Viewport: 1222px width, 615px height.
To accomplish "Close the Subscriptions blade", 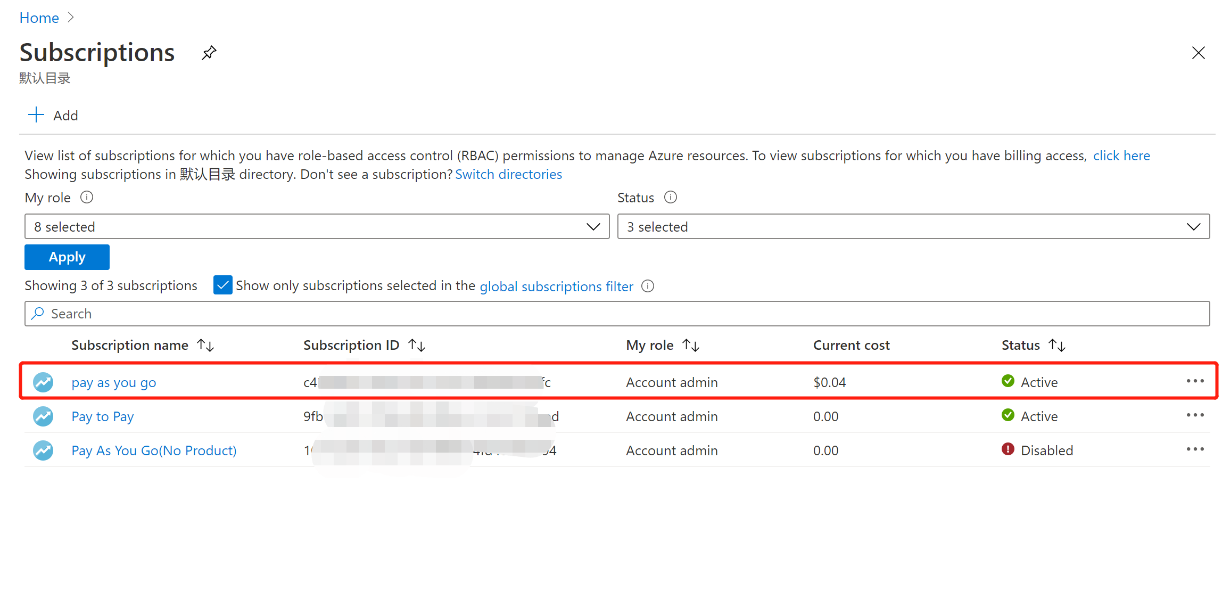I will click(1198, 53).
